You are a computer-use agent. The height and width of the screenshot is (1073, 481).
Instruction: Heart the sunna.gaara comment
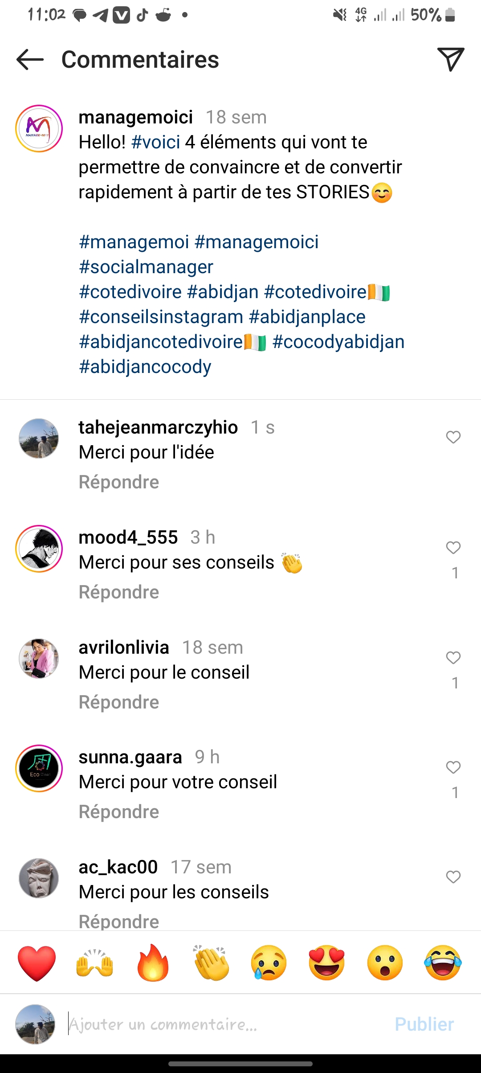click(453, 767)
